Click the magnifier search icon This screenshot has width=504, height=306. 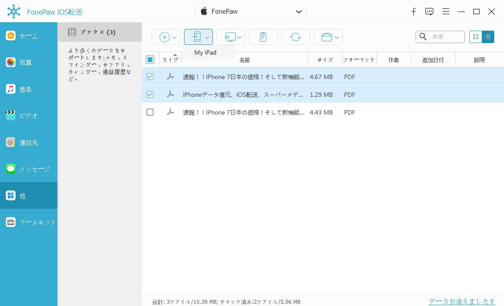423,36
